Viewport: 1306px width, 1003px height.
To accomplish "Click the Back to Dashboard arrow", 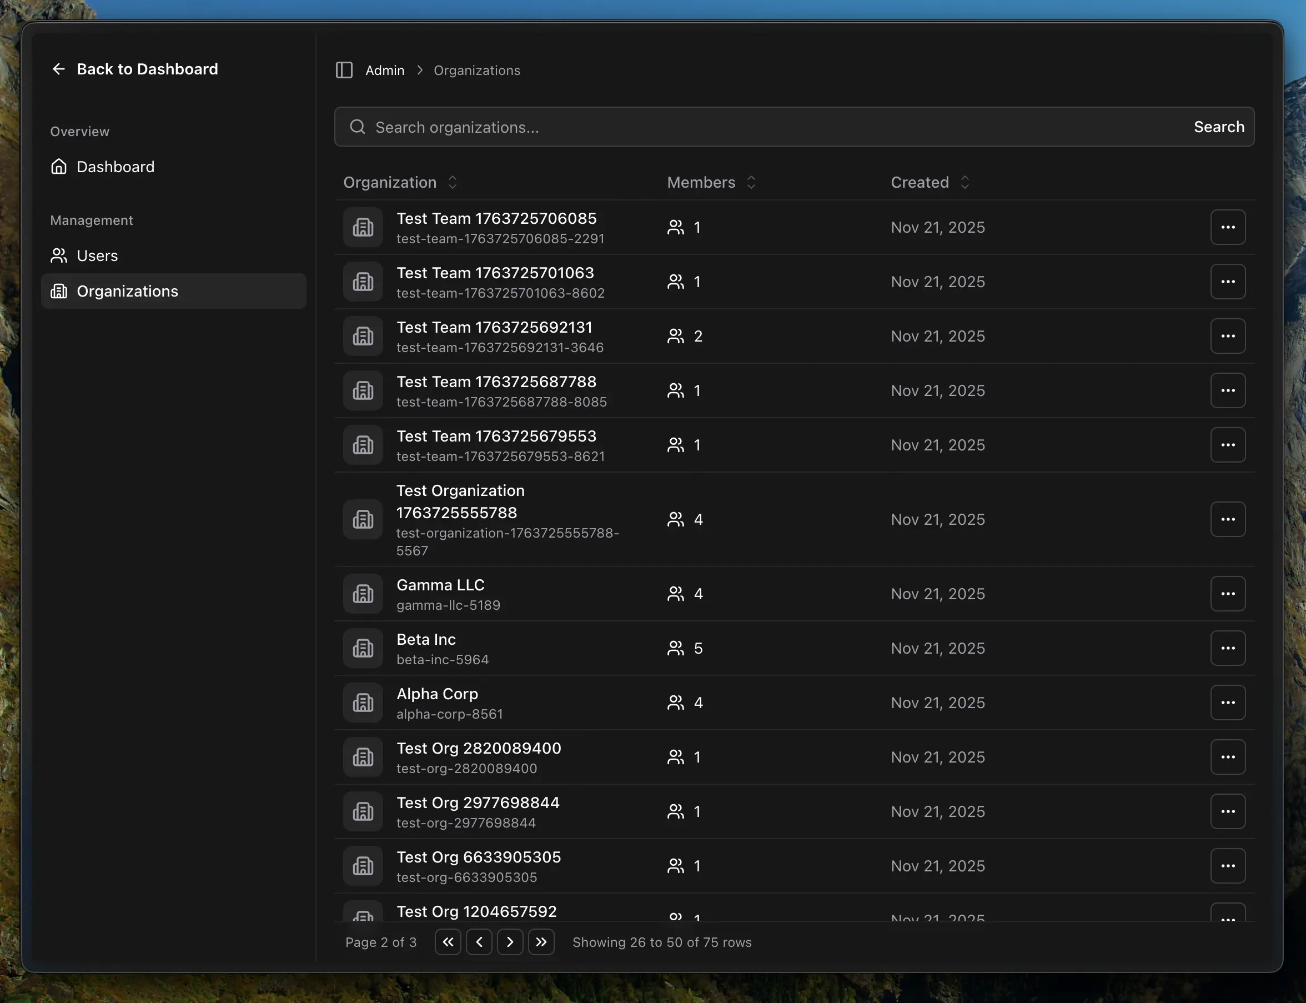I will click(x=58, y=69).
